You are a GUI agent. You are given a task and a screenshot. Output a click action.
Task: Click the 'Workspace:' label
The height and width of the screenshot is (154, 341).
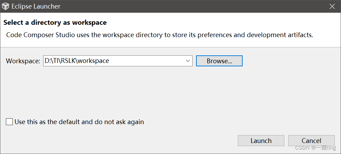pos(23,61)
